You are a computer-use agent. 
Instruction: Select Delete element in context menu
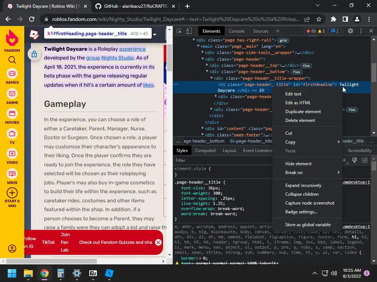[x=307, y=120]
